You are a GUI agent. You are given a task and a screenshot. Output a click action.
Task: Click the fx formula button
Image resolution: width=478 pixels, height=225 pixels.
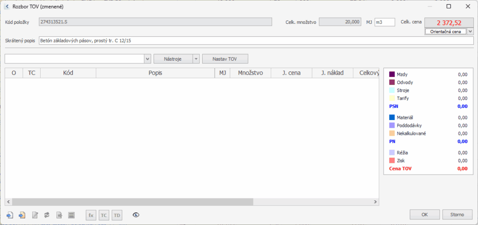(91, 215)
